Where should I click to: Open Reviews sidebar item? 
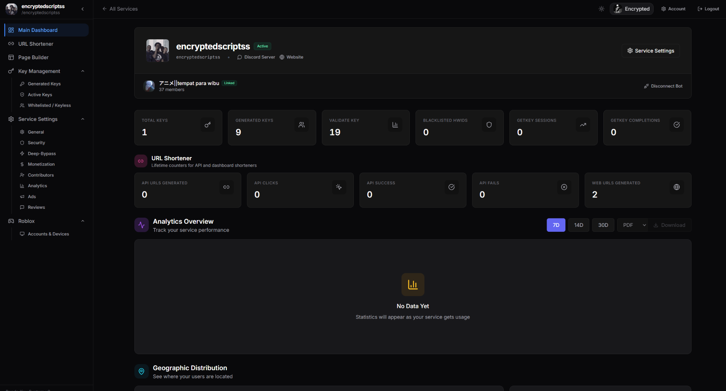[36, 207]
